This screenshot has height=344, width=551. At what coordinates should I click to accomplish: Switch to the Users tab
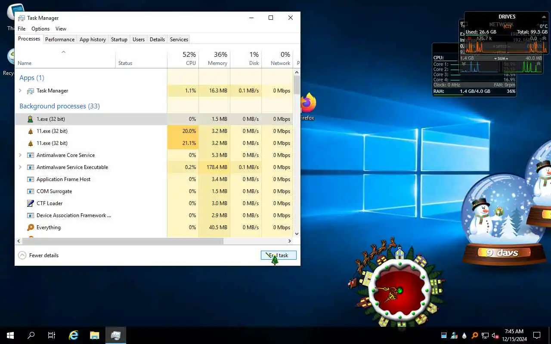(x=139, y=39)
